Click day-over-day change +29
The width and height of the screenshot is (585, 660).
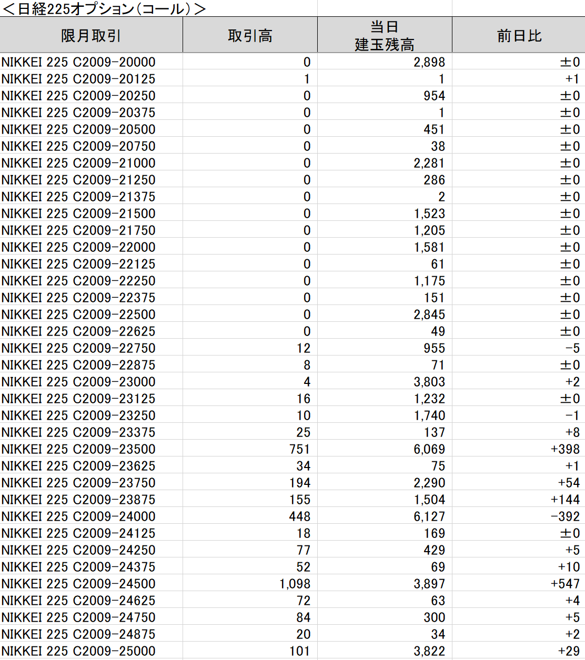[569, 651]
